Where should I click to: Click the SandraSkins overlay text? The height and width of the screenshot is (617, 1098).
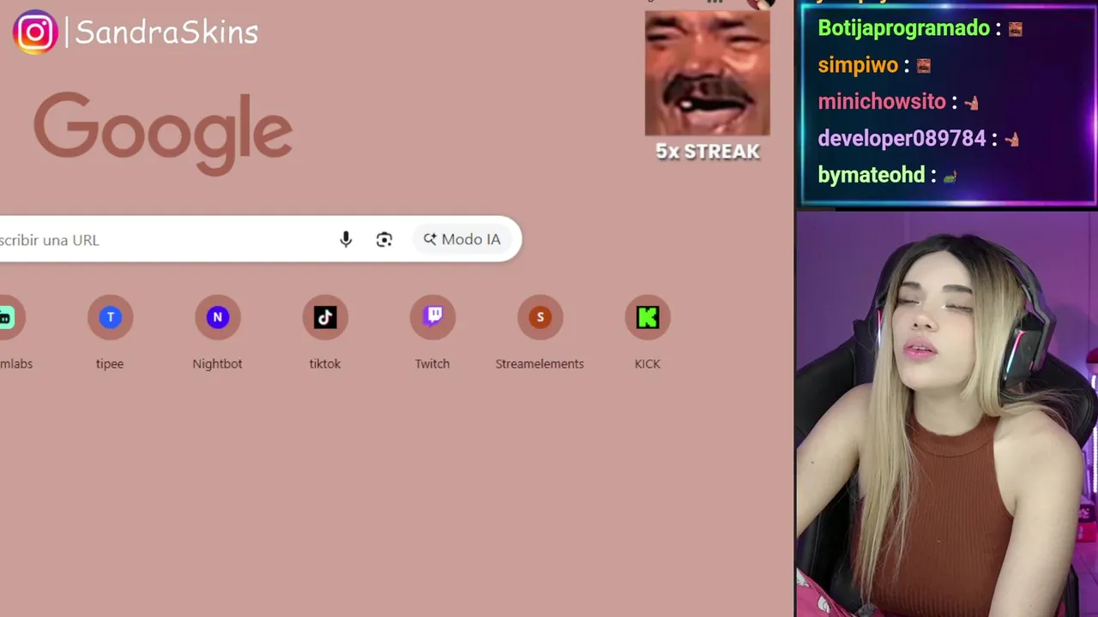166,33
